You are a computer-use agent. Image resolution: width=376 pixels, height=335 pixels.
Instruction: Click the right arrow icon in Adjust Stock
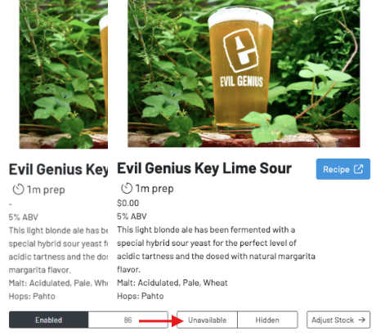pyautogui.click(x=361, y=319)
